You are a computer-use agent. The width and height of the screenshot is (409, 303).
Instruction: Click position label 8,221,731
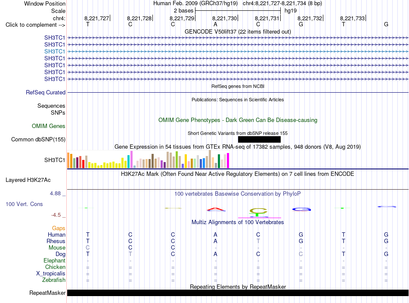coord(267,18)
